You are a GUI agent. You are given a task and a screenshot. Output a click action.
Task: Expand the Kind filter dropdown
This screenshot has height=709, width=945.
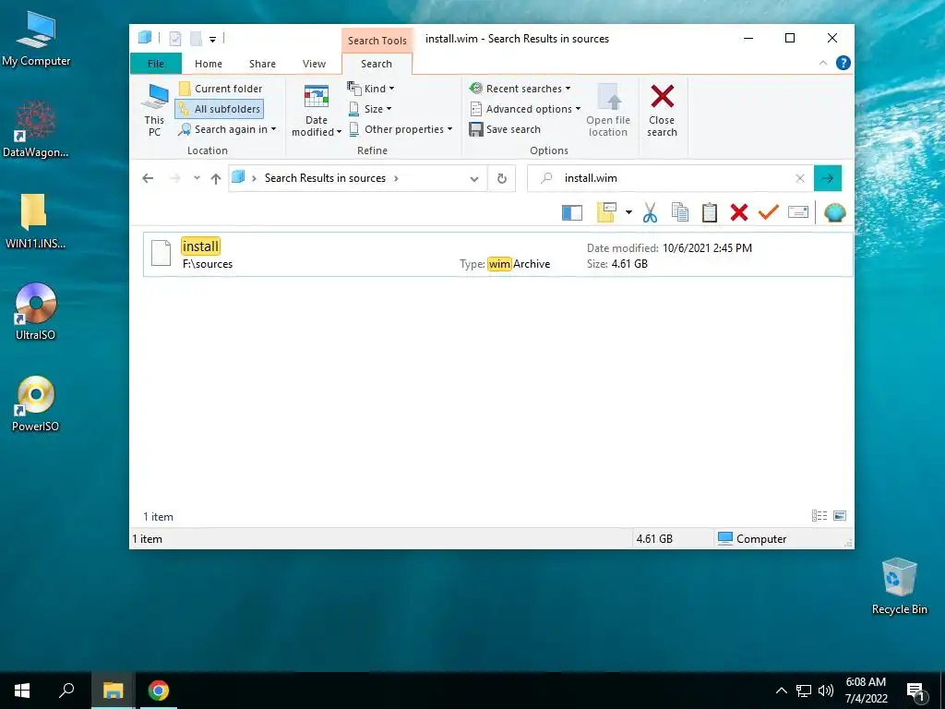point(371,89)
